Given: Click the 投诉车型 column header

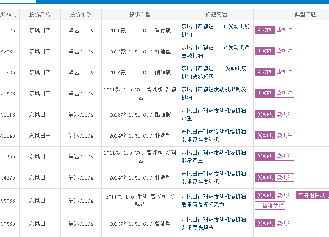Looking at the screenshot, I should [x=140, y=14].
